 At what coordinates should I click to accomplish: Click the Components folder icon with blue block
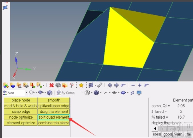click(13, 85)
